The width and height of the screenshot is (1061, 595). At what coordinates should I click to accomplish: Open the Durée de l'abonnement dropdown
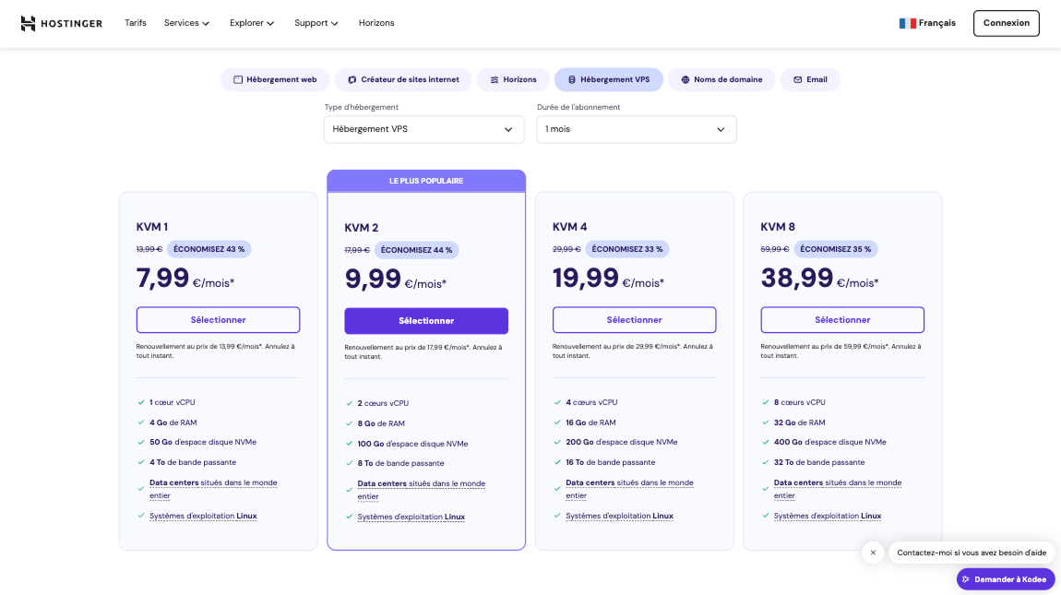coord(636,129)
